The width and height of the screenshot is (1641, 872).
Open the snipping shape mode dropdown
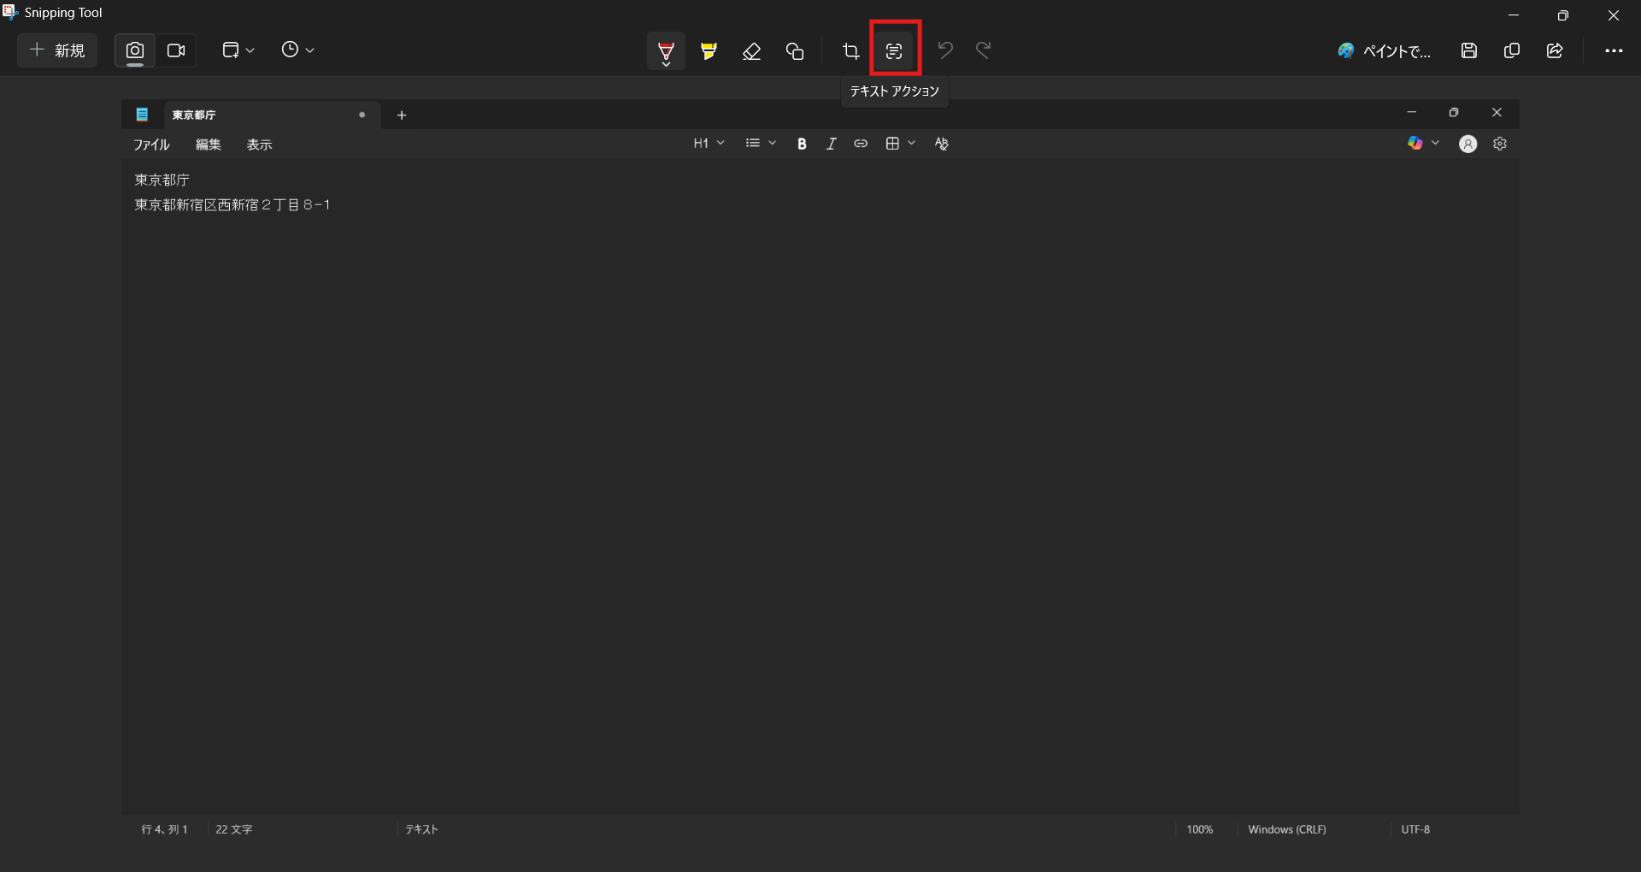238,50
